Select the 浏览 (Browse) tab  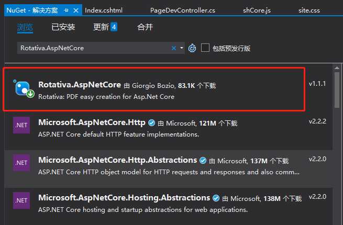[x=25, y=27]
